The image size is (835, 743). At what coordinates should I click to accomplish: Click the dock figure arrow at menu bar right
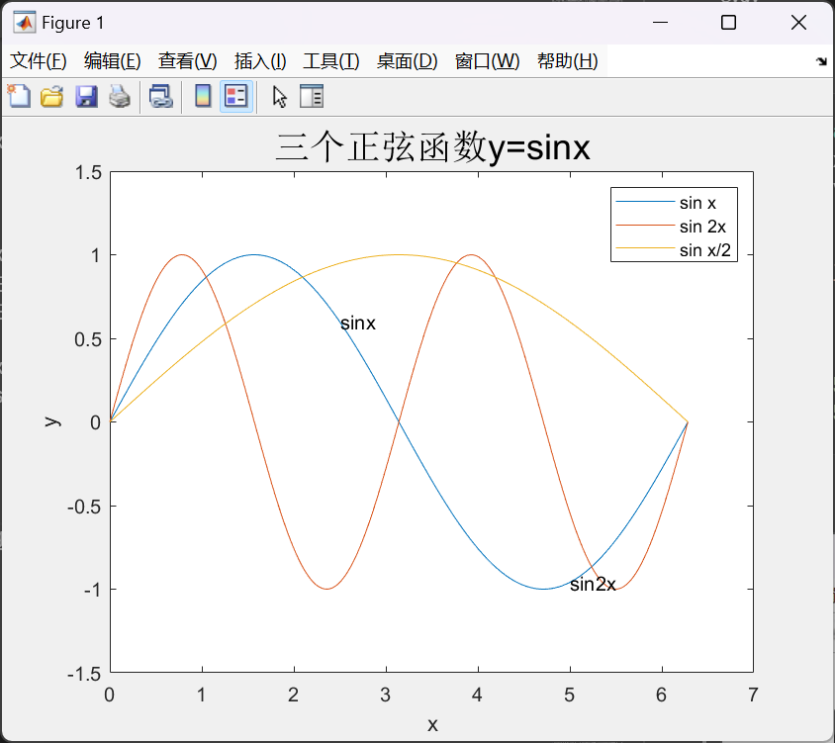click(820, 61)
